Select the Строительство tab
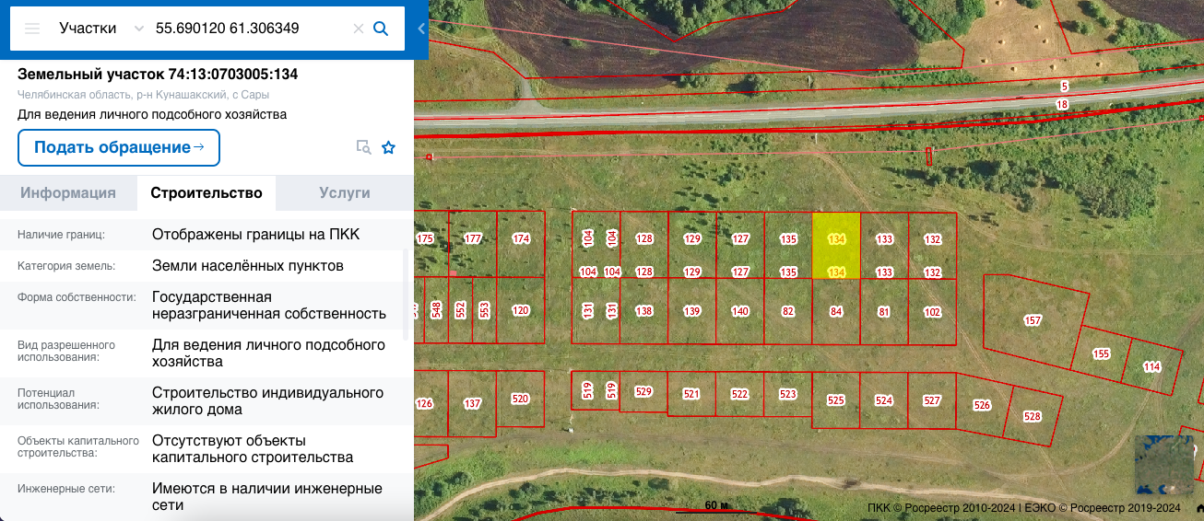Viewport: 1204px width, 521px height. point(207,193)
